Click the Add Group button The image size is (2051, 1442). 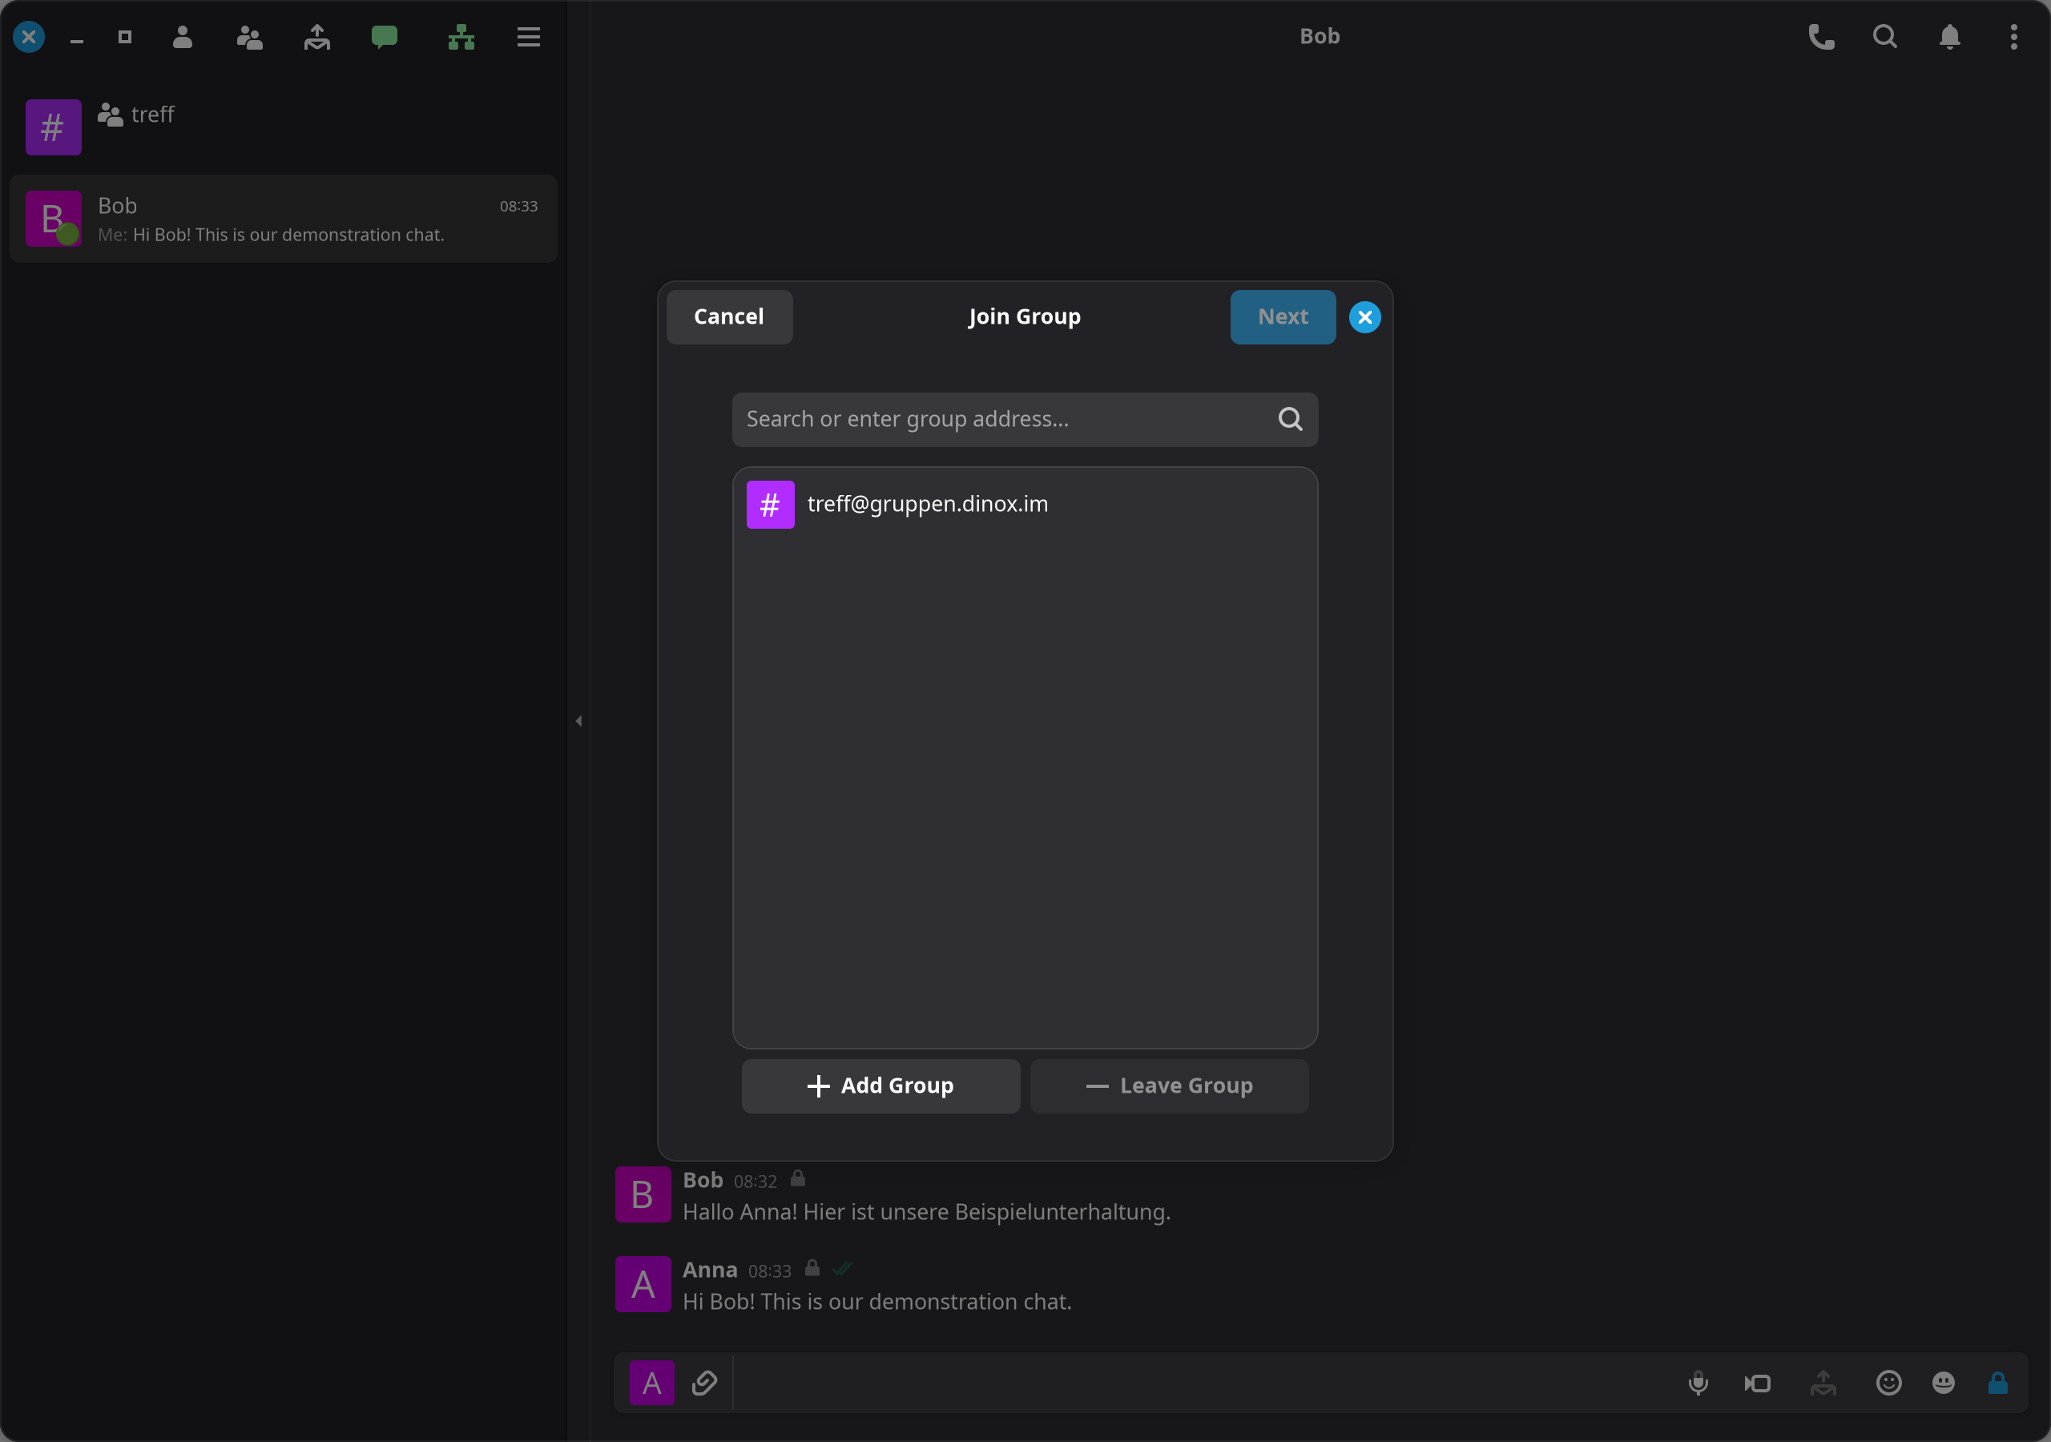tap(880, 1086)
